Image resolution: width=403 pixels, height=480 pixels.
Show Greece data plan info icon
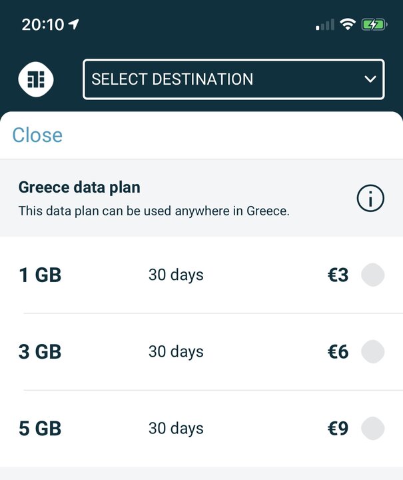point(370,199)
